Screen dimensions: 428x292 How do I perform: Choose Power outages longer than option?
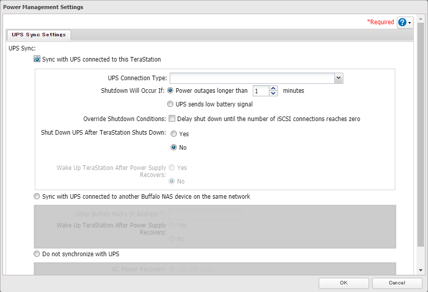[170, 91]
